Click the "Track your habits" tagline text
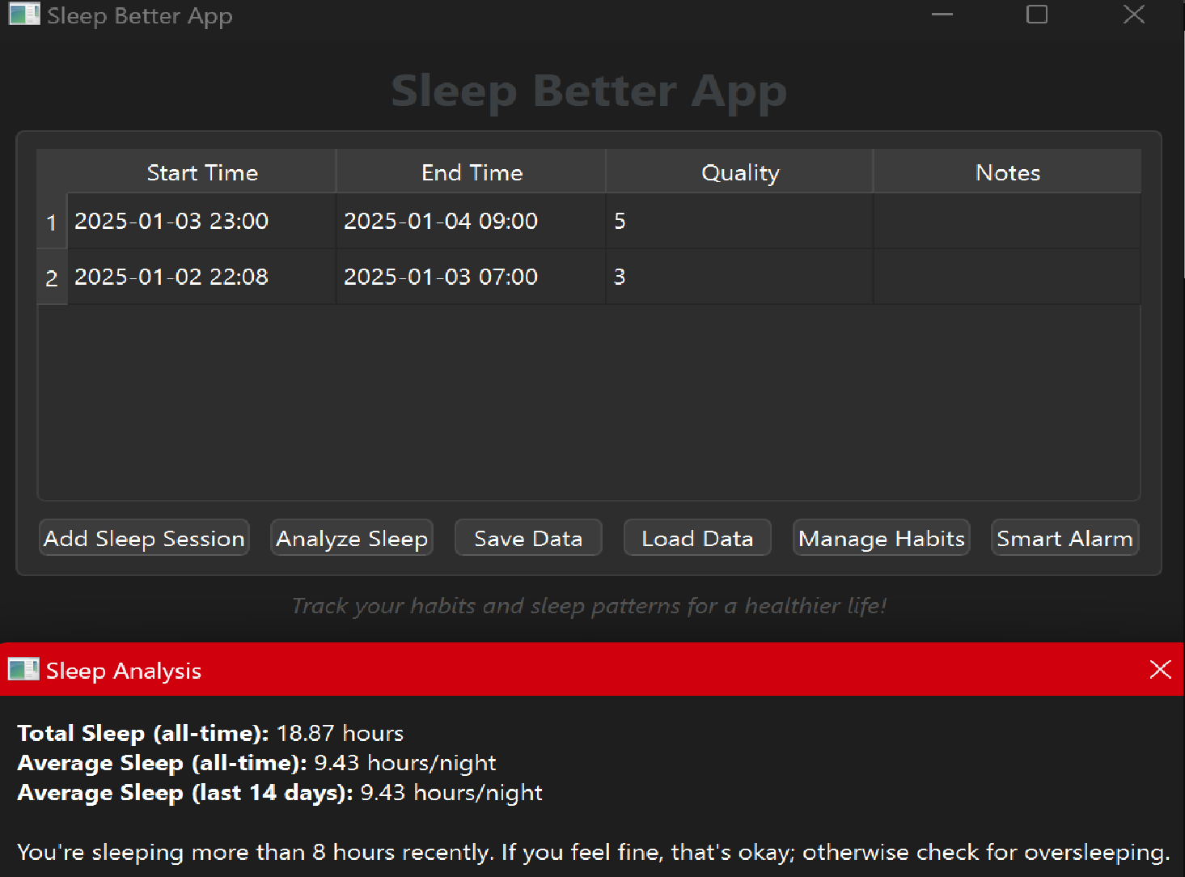The height and width of the screenshot is (877, 1185). click(589, 606)
